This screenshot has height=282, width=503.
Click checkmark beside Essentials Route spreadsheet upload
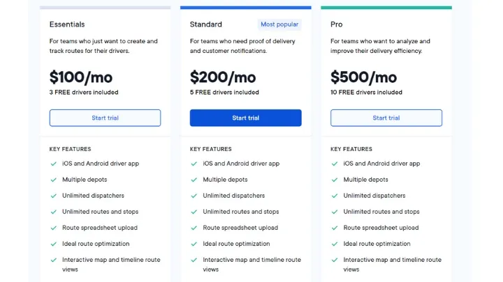(x=54, y=228)
